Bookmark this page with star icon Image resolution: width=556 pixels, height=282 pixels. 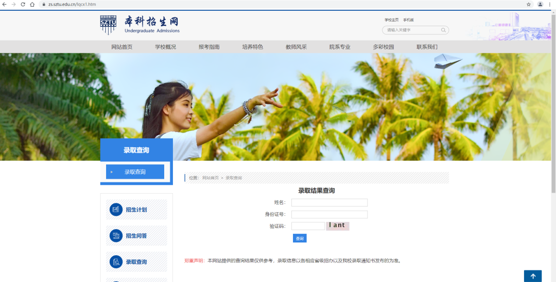(x=529, y=4)
